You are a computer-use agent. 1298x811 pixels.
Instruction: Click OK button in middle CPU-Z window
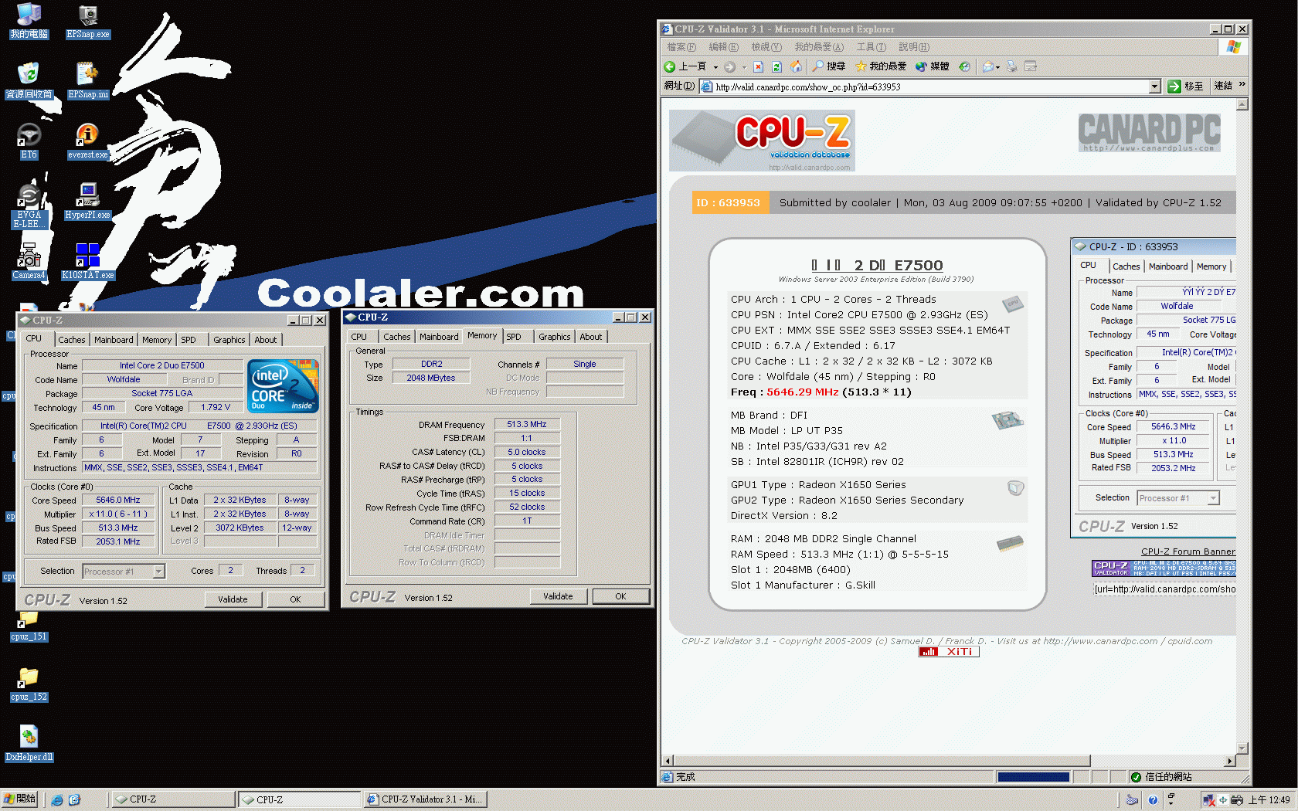(x=620, y=596)
